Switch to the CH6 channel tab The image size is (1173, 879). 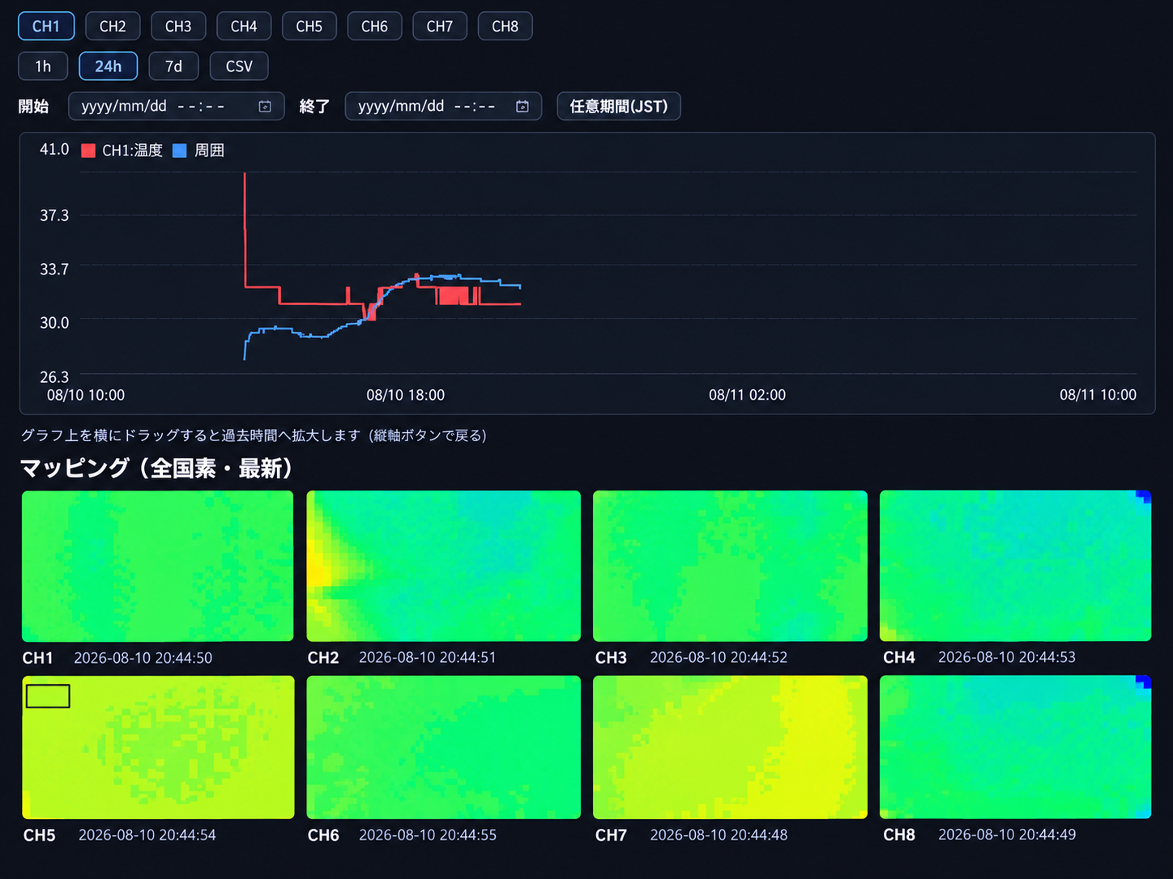pyautogui.click(x=374, y=26)
